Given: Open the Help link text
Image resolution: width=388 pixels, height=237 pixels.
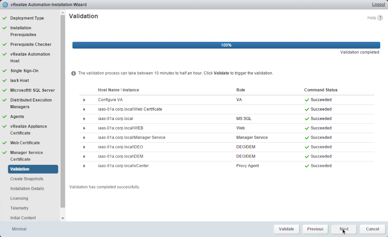Looking at the screenshot, I should [371, 18].
